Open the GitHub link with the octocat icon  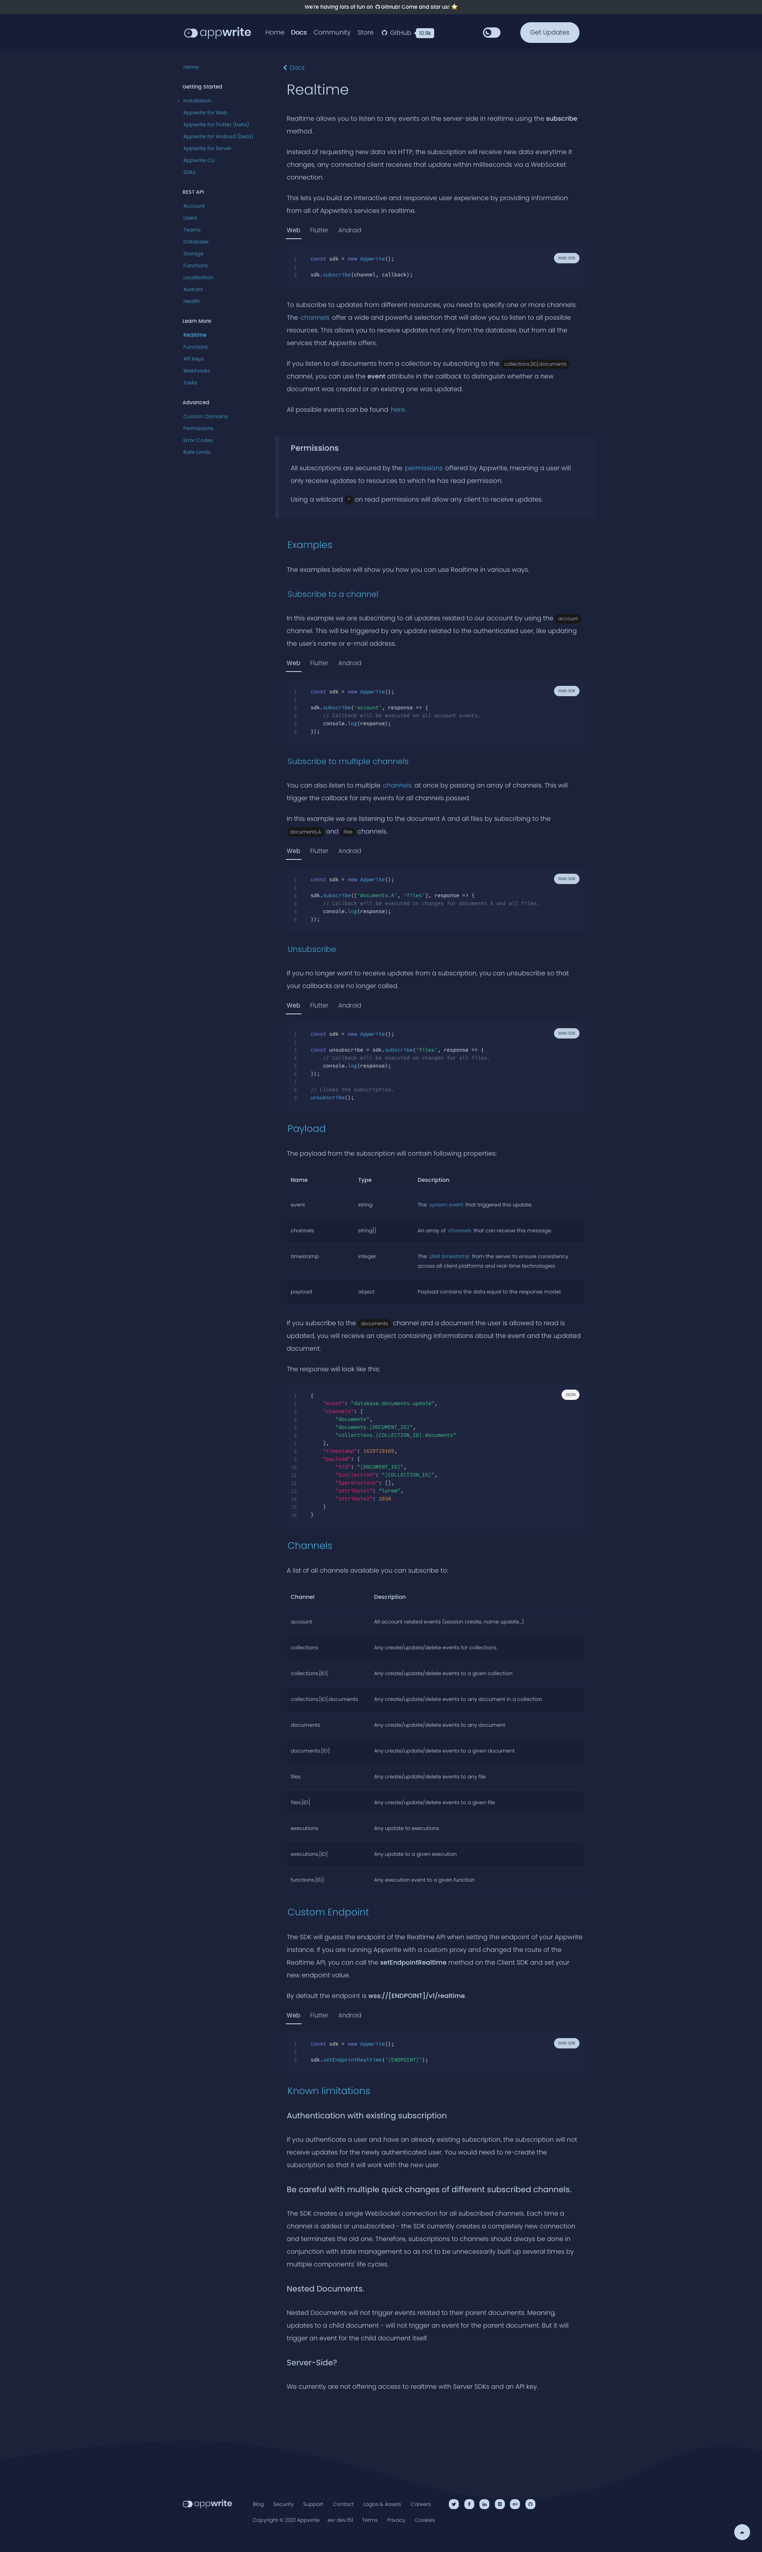(x=397, y=33)
